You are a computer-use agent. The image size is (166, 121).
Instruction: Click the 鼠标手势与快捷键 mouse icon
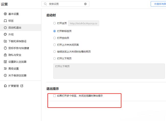pyautogui.click(x=5, y=48)
